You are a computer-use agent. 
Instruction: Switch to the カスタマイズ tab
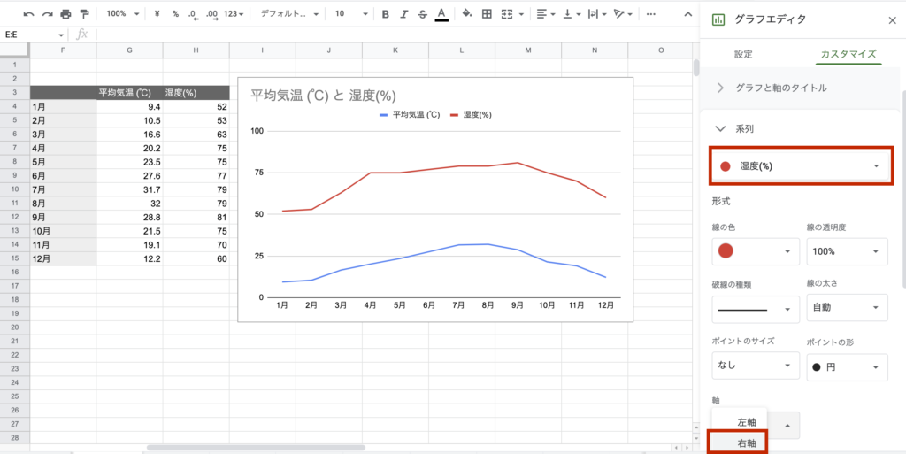(847, 54)
